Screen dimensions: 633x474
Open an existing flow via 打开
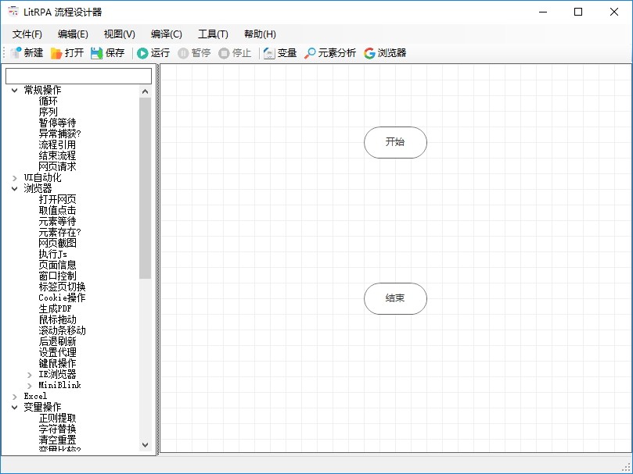69,52
